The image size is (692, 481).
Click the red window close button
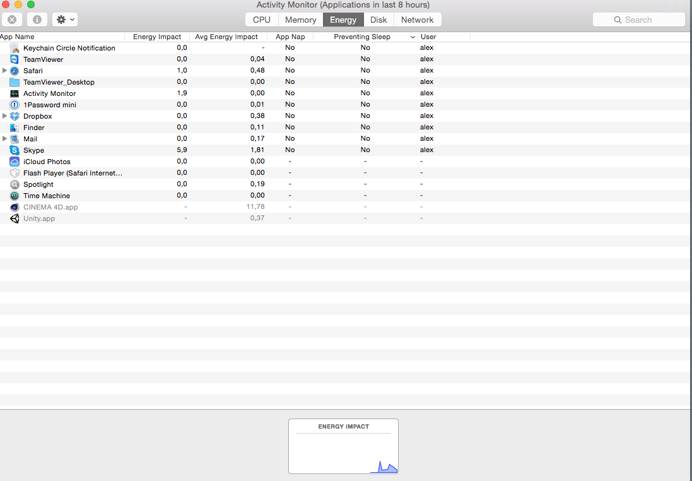[x=5, y=4]
